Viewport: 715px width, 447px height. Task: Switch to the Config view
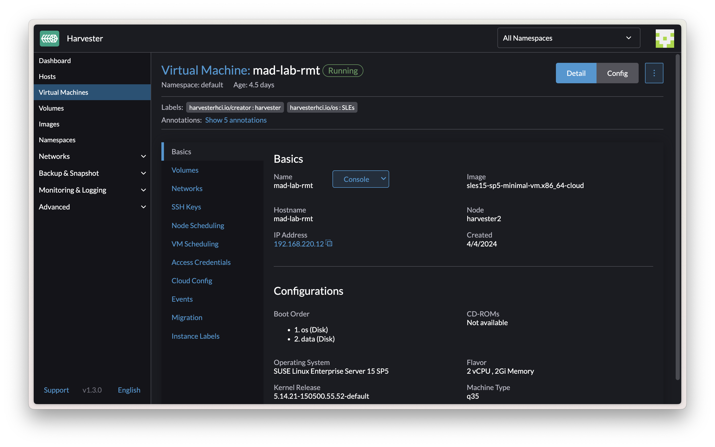[x=617, y=73]
